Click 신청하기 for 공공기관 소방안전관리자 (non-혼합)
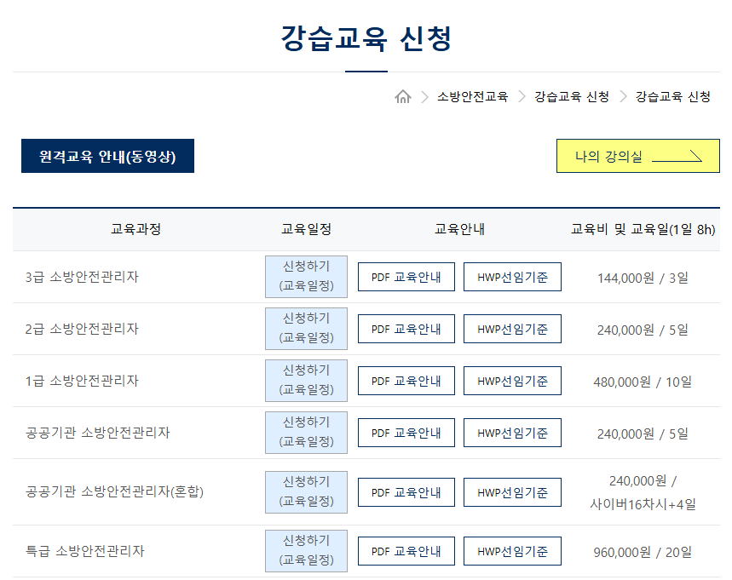732x580 pixels. tap(306, 433)
